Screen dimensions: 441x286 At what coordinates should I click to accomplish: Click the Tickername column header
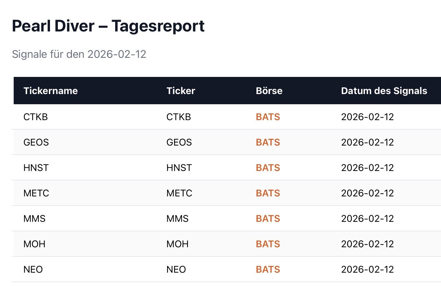(51, 91)
